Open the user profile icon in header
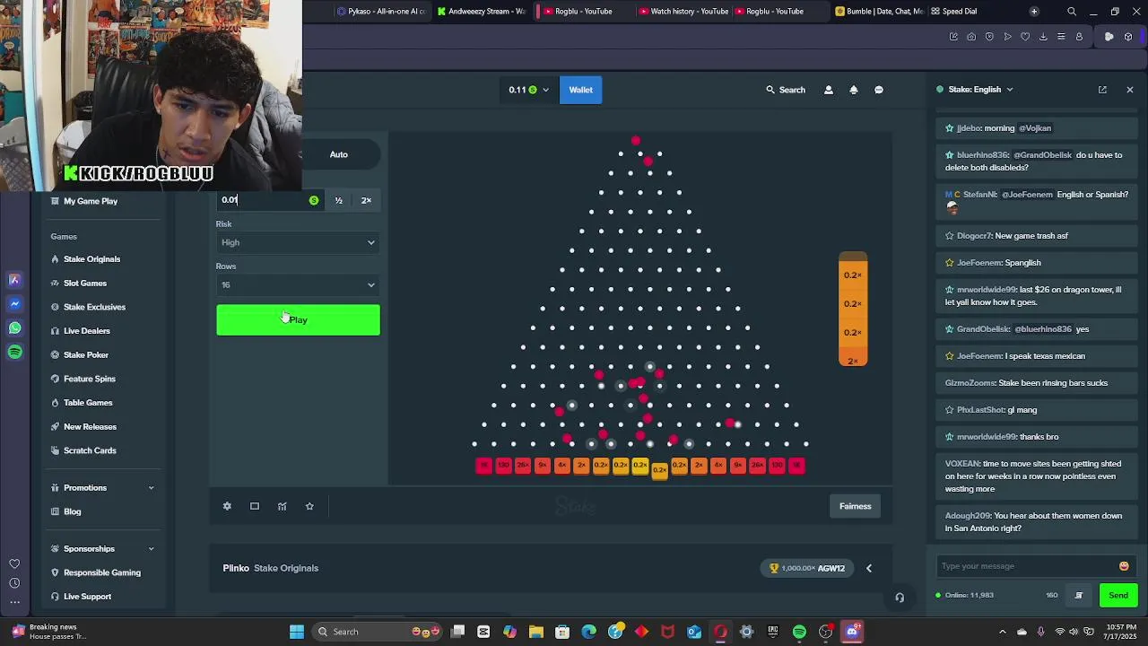The width and height of the screenshot is (1148, 646). [829, 90]
